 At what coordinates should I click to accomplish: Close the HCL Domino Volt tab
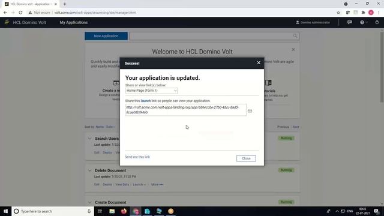click(x=56, y=4)
